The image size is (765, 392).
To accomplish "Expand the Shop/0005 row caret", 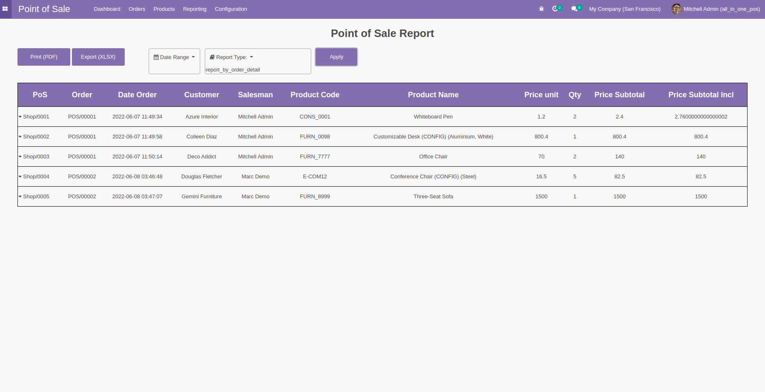I will (20, 197).
